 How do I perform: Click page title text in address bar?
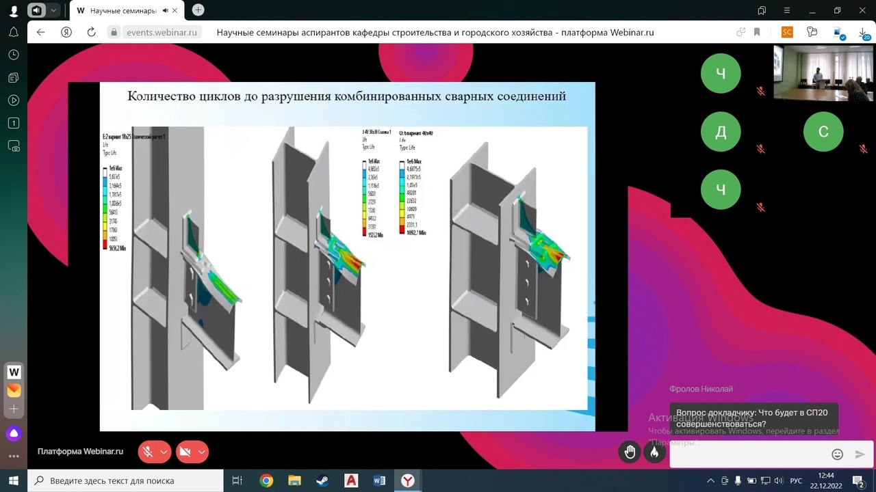435,32
